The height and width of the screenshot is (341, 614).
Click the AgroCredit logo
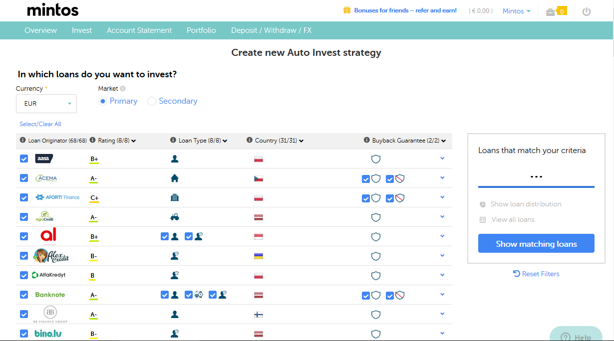coord(45,217)
